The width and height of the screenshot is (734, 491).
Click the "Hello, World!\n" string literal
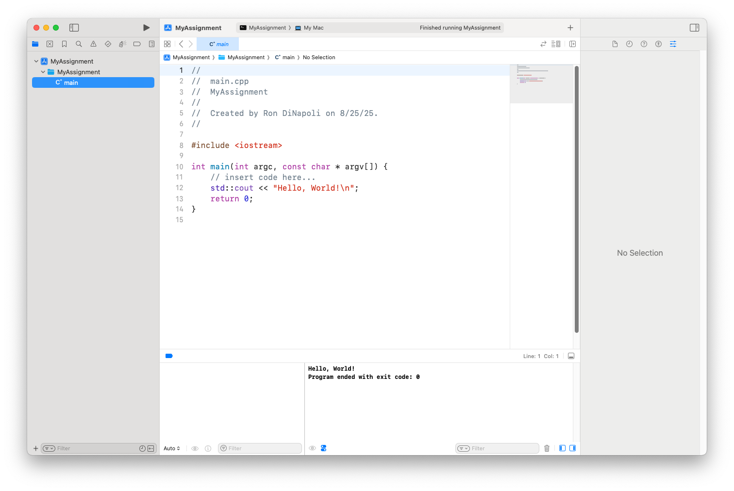tap(313, 188)
